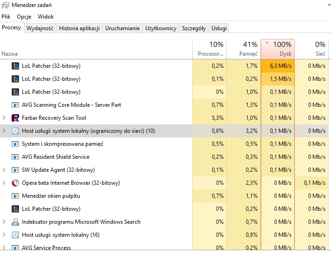The image size is (331, 253).
Task: Open the Opcje menu
Action: tap(24, 17)
